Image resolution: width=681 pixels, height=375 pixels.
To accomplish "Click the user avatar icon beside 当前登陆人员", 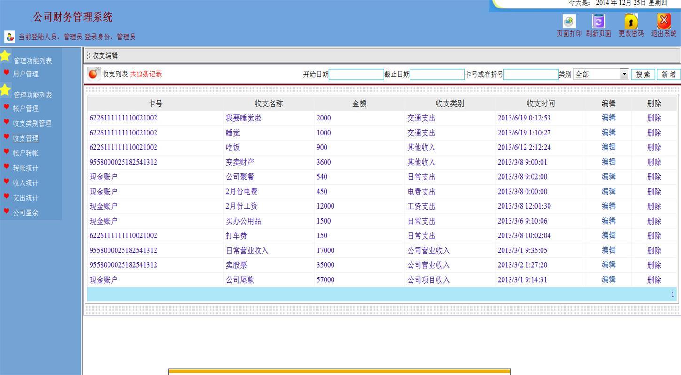I will click(10, 37).
